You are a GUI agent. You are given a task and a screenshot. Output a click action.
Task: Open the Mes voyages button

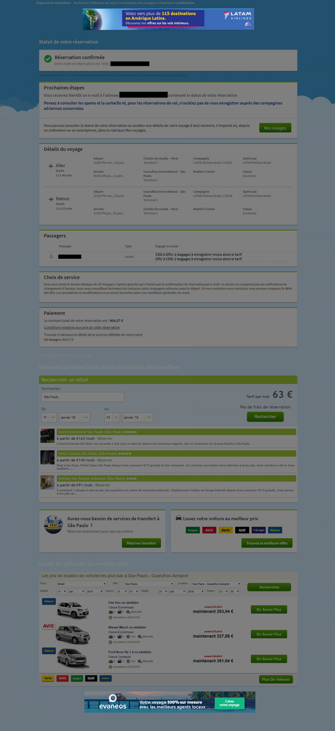(275, 128)
